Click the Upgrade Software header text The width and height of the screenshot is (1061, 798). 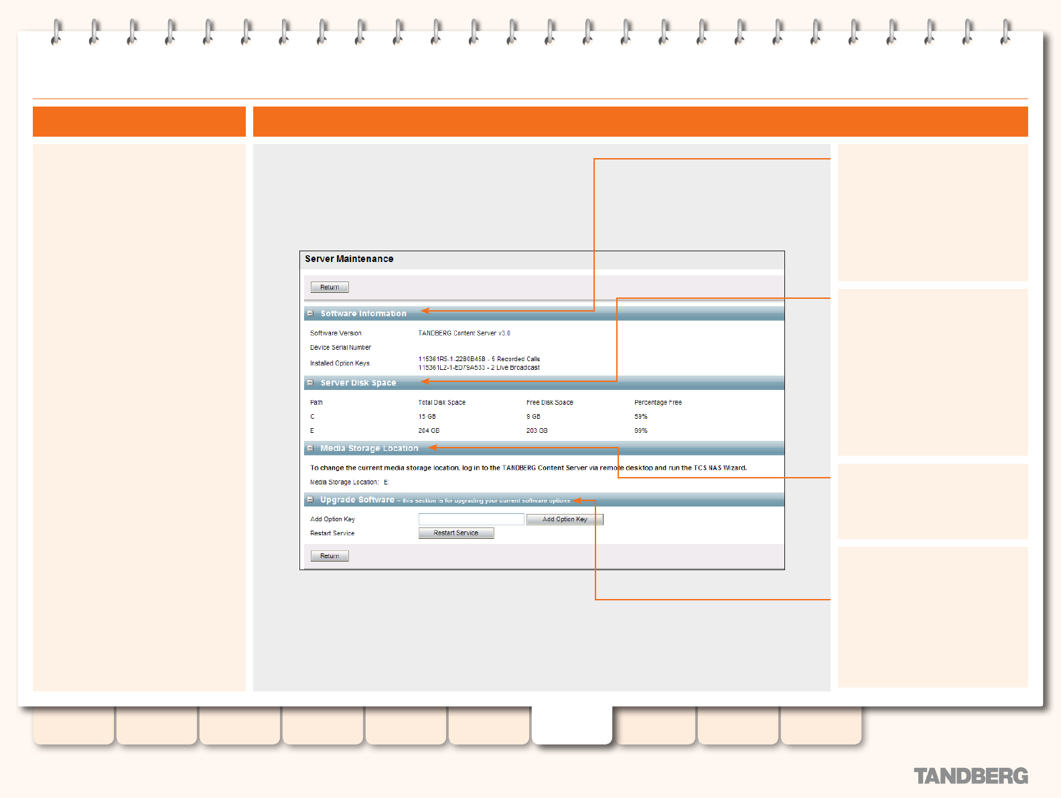357,500
